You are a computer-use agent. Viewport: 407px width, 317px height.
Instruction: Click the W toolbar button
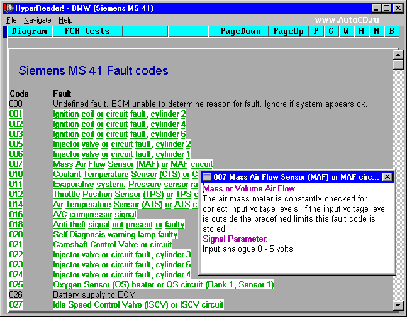pyautogui.click(x=346, y=31)
